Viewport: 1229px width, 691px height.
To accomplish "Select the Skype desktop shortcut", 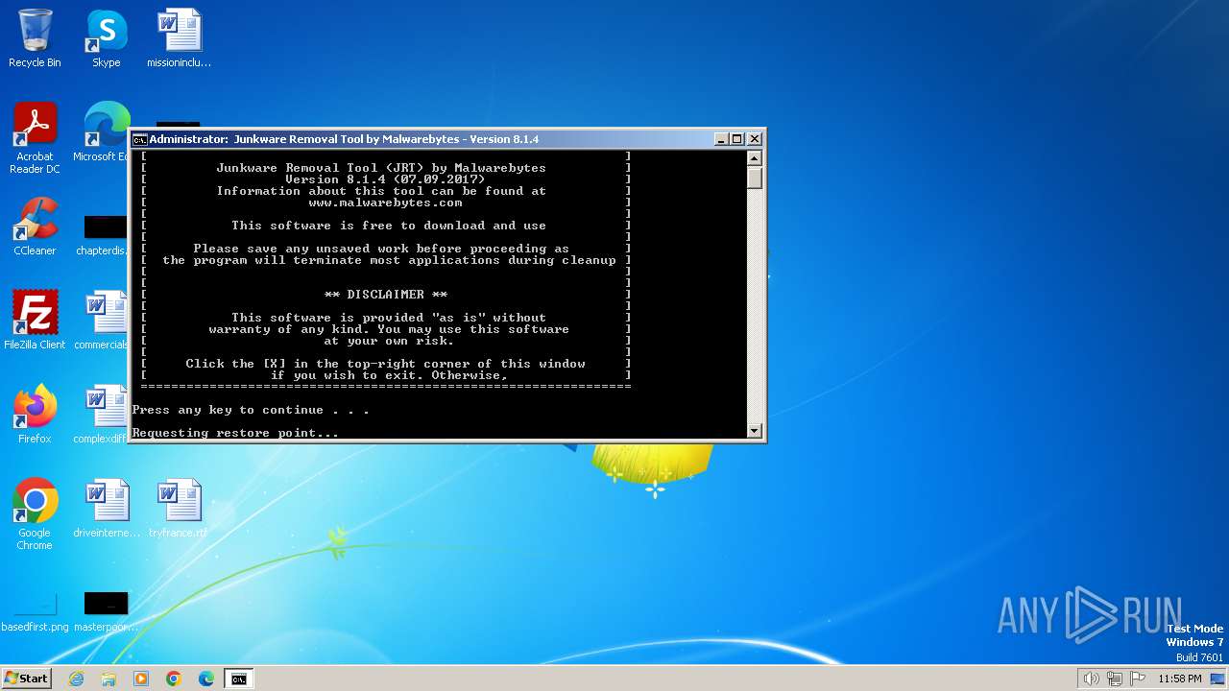I will [x=106, y=38].
